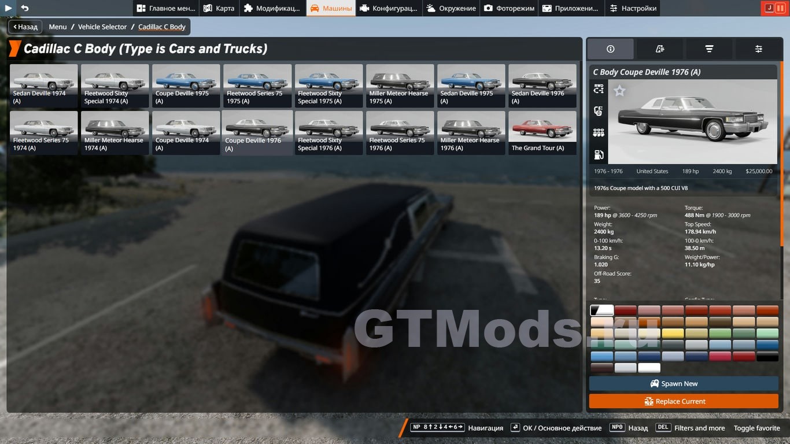Select the info tab in vehicle panel
Screen dimensions: 790x444
(x=611, y=49)
